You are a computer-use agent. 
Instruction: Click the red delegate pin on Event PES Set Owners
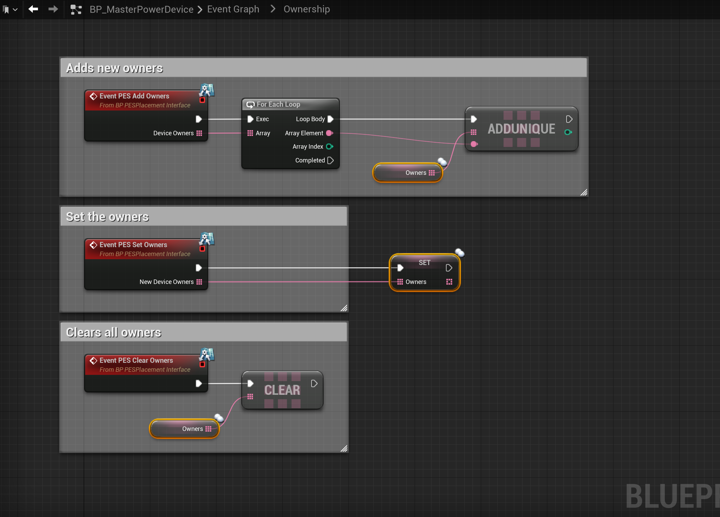point(202,249)
